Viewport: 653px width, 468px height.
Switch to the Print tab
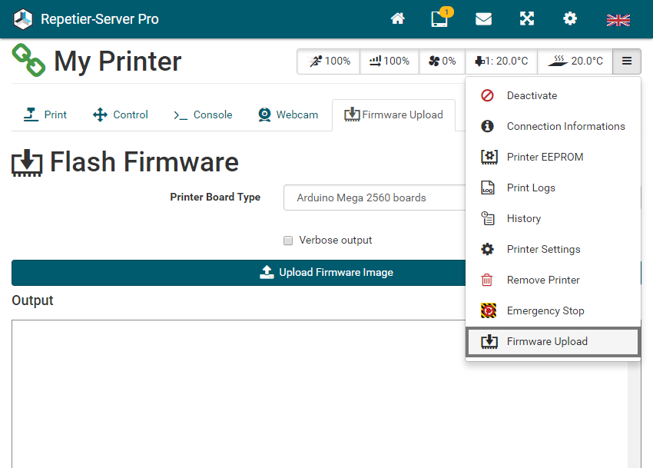(45, 115)
